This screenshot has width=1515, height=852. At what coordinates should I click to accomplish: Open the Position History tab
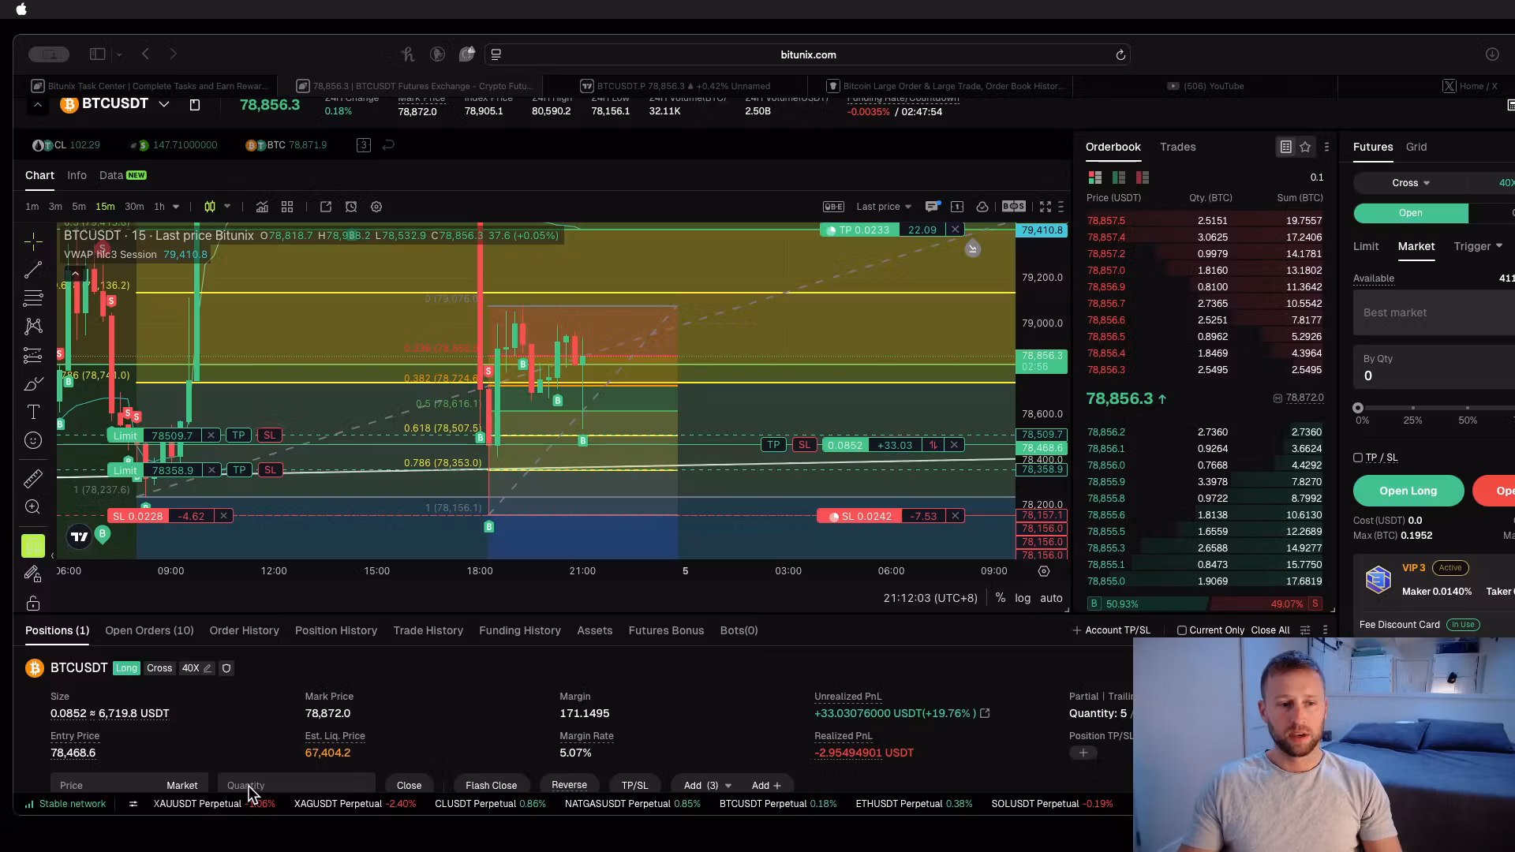(x=336, y=630)
